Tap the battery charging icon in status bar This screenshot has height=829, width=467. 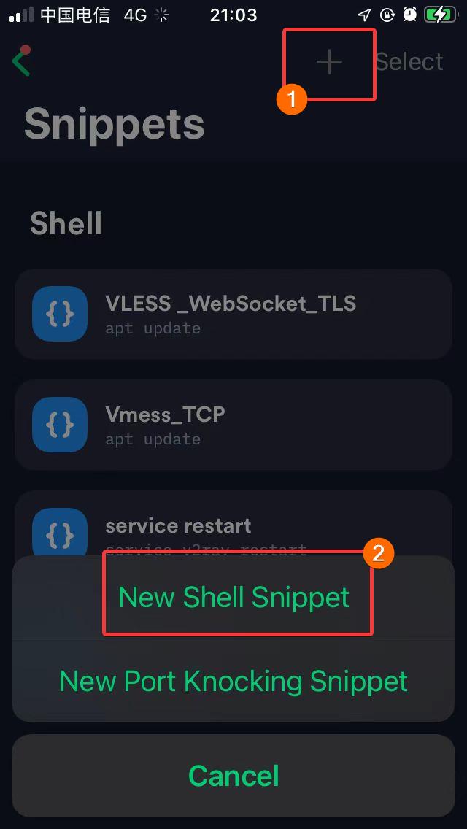(440, 15)
